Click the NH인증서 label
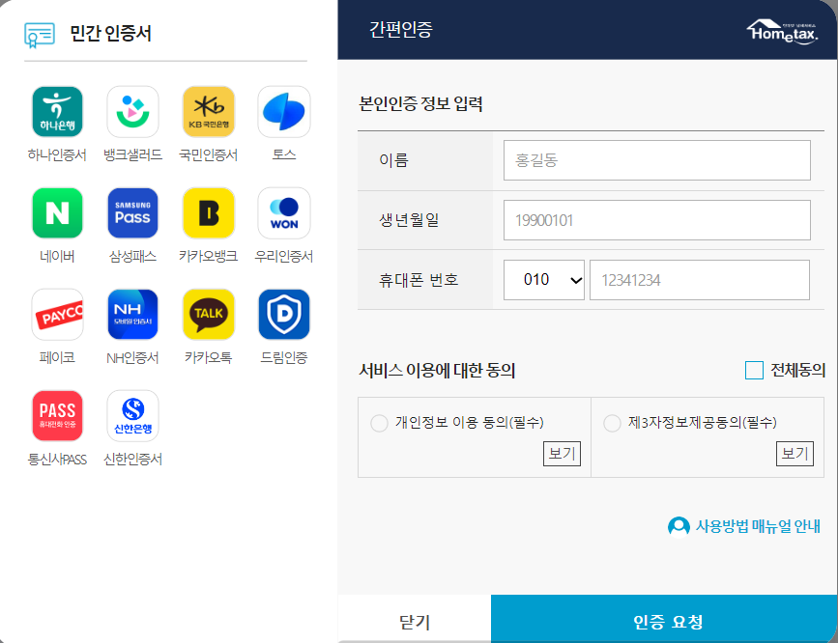Screen dimensions: 838x643 132,358
